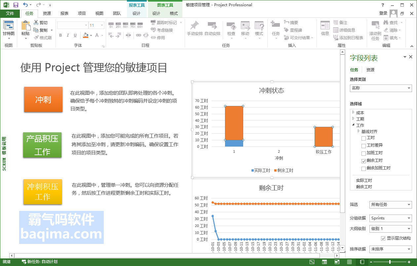This screenshot has height=266, width=417.
Task: Click the Find (查找) binoculars icon
Action: coord(386,22)
